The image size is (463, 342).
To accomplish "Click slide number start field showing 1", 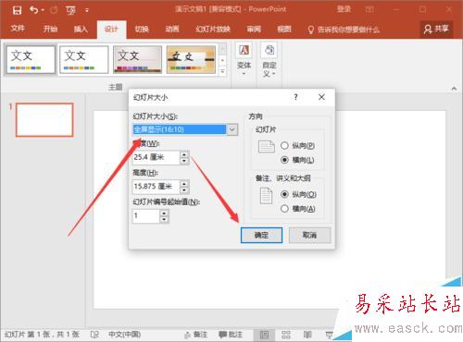I will coord(145,215).
